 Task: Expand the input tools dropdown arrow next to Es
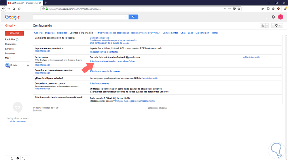pos(267,25)
